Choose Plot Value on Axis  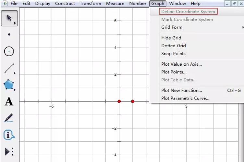coord(197,64)
